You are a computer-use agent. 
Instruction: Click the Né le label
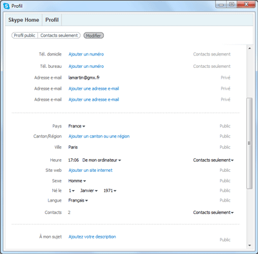(57, 191)
